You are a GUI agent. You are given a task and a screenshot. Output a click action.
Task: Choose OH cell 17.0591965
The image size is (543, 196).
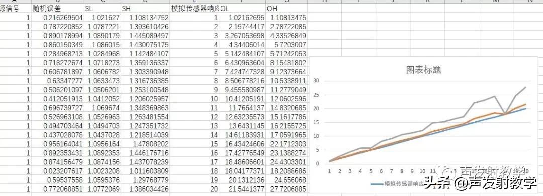coord(287,135)
